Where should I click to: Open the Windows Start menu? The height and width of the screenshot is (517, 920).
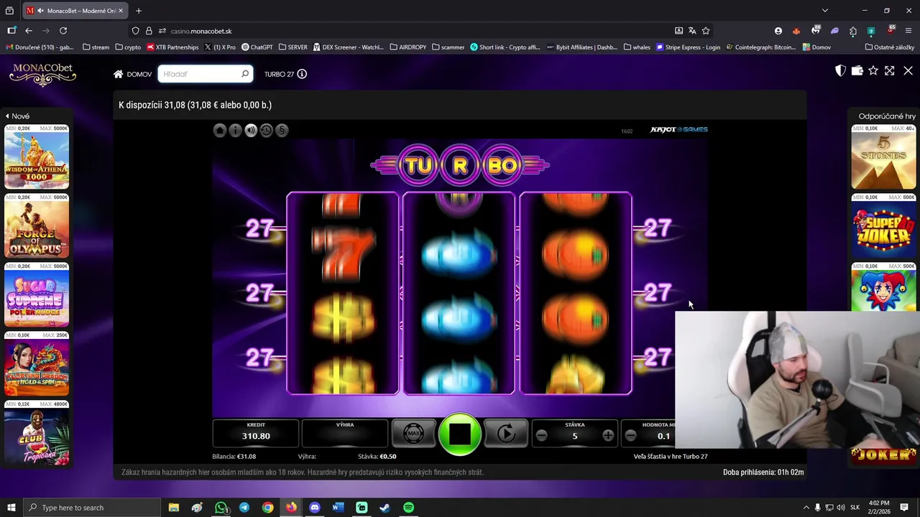click(11, 508)
